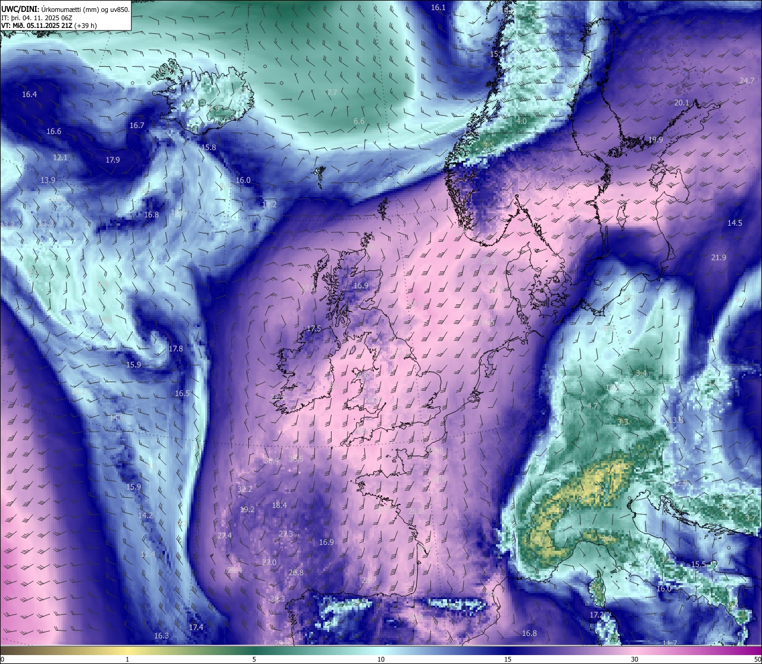Viewport: 762px width, 664px height.
Task: Click the 24.7 value at the right edge
Action: [747, 81]
